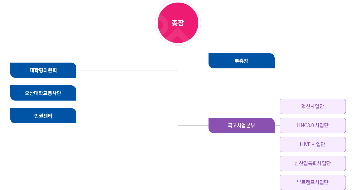Click the short connector between 국고사업본부 and LINC3.0

pyautogui.click(x=277, y=125)
